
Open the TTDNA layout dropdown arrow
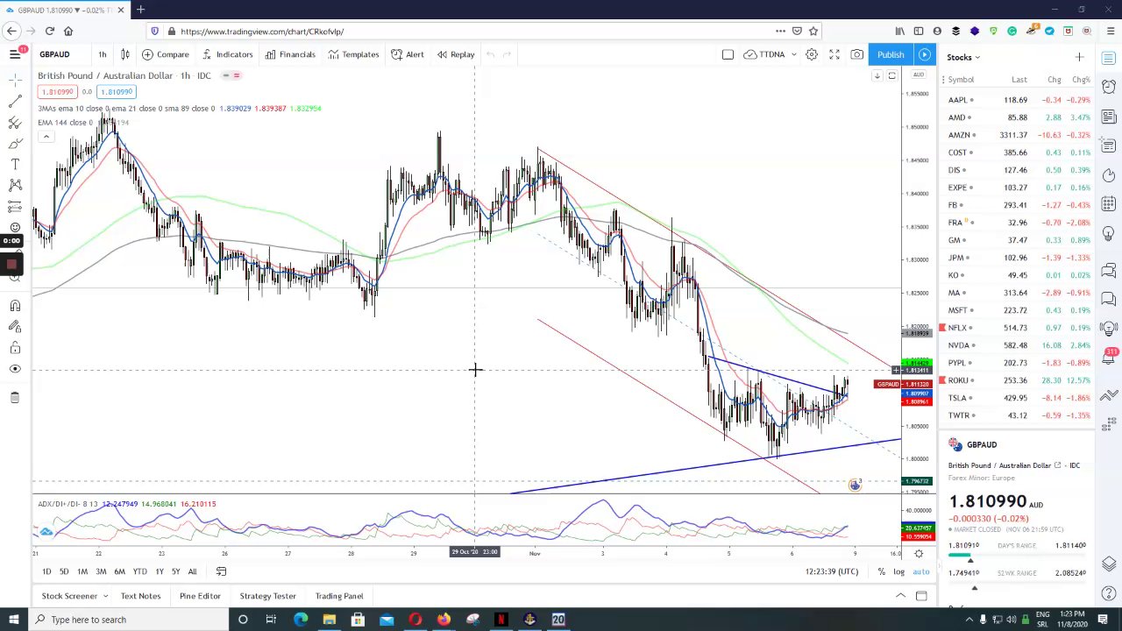point(793,54)
